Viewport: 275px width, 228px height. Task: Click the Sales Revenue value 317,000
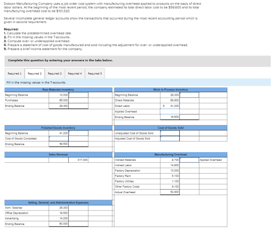point(79,160)
